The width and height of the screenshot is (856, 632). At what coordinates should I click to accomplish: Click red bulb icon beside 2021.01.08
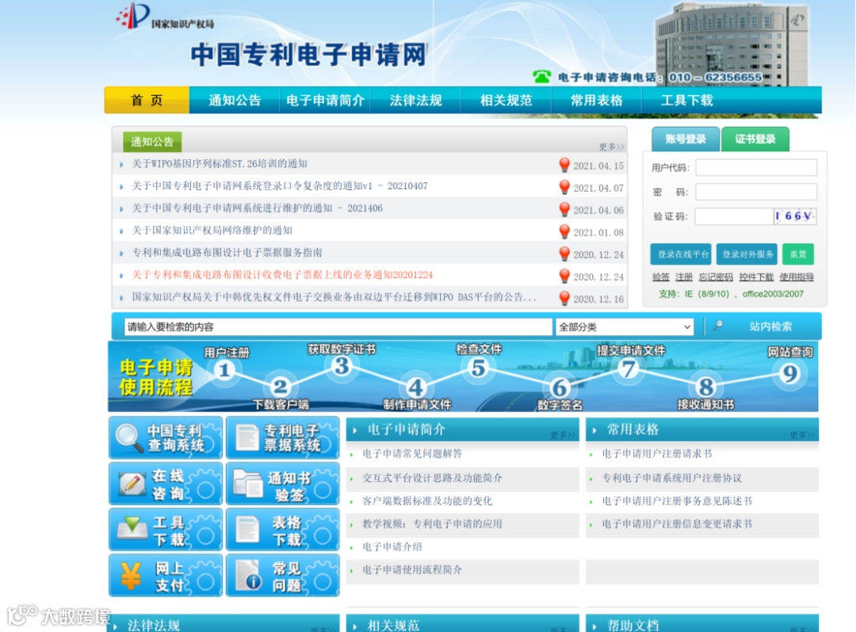564,232
